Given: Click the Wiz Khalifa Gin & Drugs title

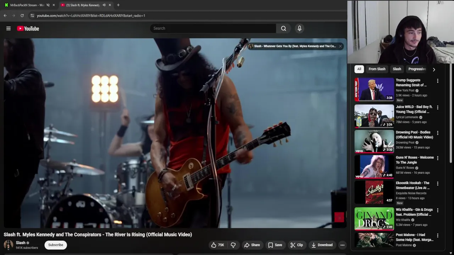Looking at the screenshot, I should pos(414,212).
